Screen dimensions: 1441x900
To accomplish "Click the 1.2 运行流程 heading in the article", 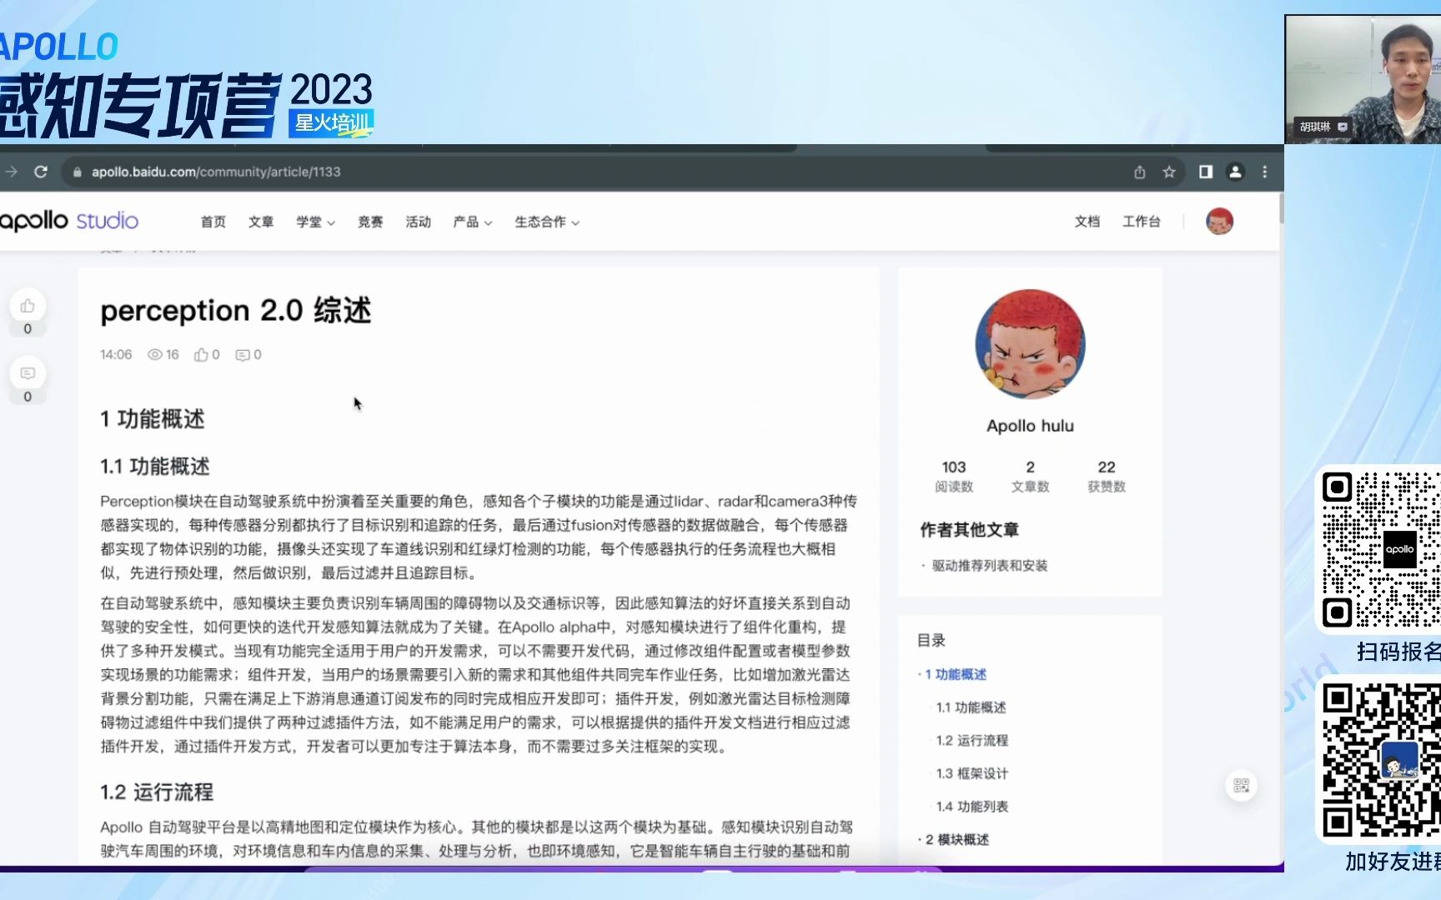I will coord(157,792).
